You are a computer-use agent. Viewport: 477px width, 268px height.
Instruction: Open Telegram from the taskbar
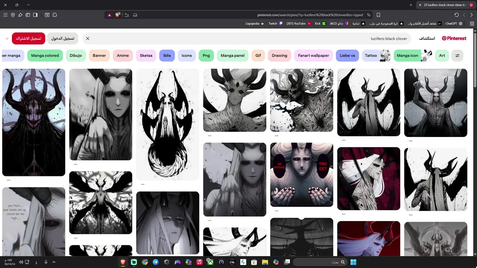(x=156, y=262)
